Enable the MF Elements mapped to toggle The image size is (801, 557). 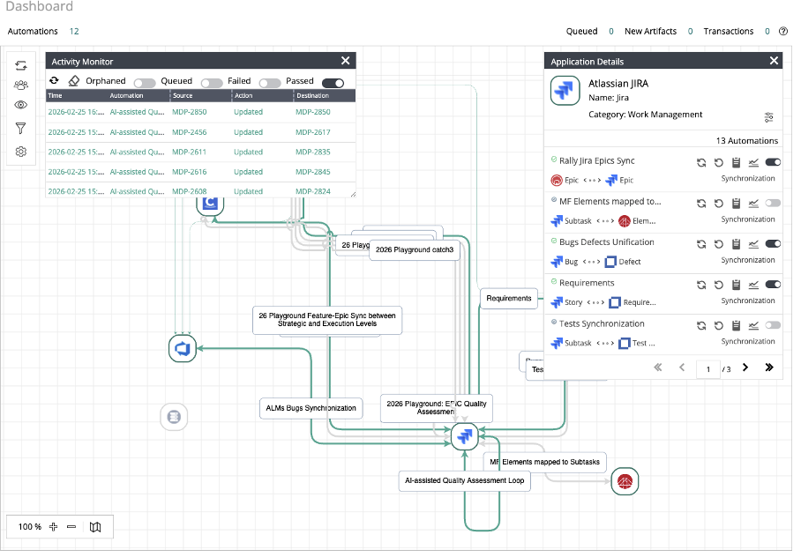[x=774, y=204]
